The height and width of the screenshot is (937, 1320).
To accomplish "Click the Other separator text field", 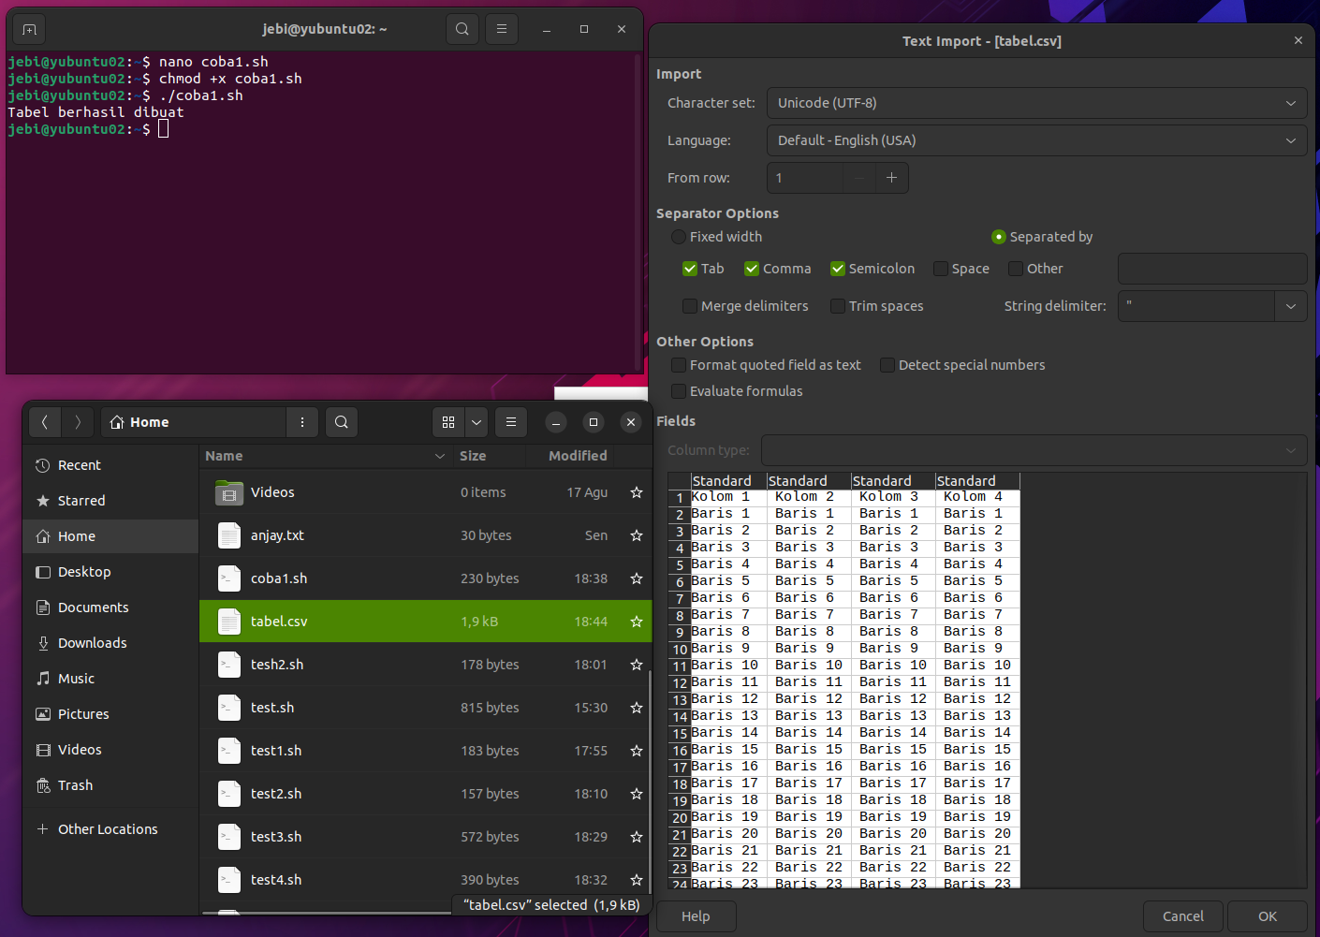I will 1212,269.
